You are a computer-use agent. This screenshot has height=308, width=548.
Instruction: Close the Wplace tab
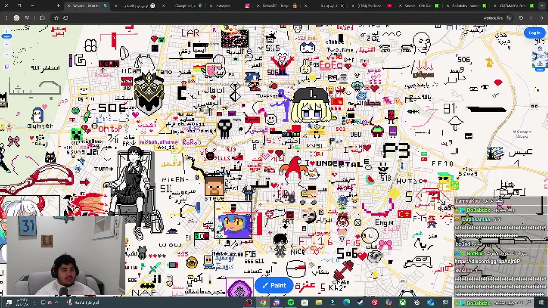[x=68, y=6]
